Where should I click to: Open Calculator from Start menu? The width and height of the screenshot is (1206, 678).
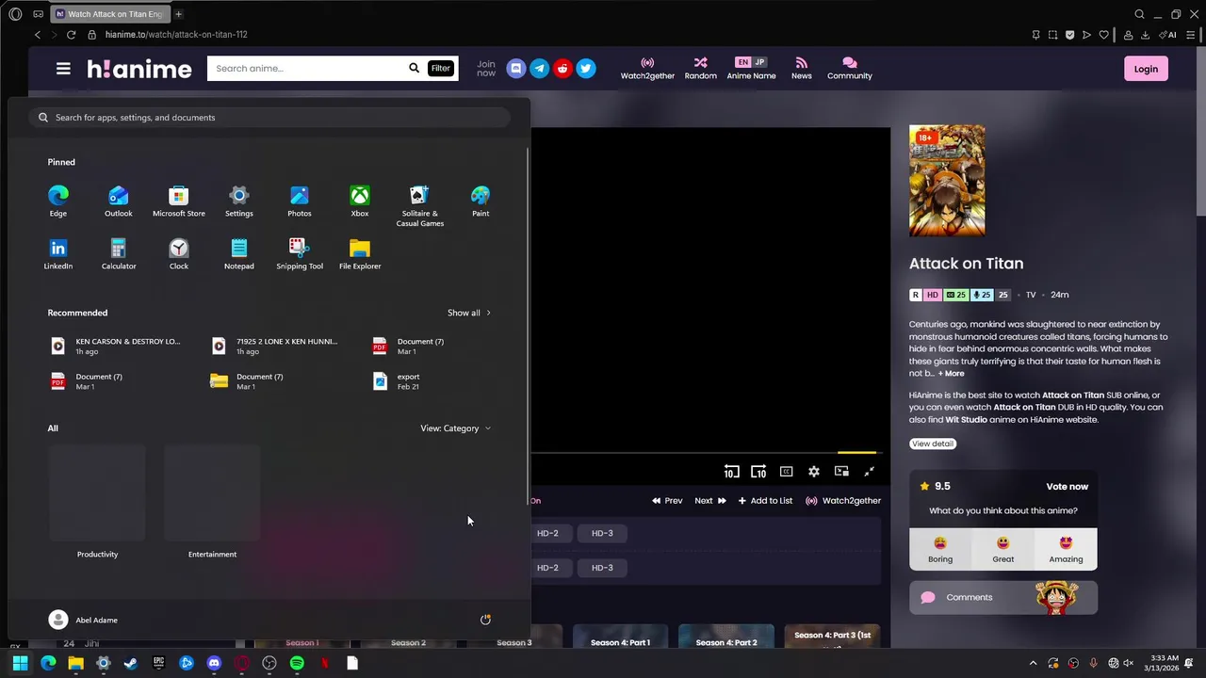tap(119, 253)
